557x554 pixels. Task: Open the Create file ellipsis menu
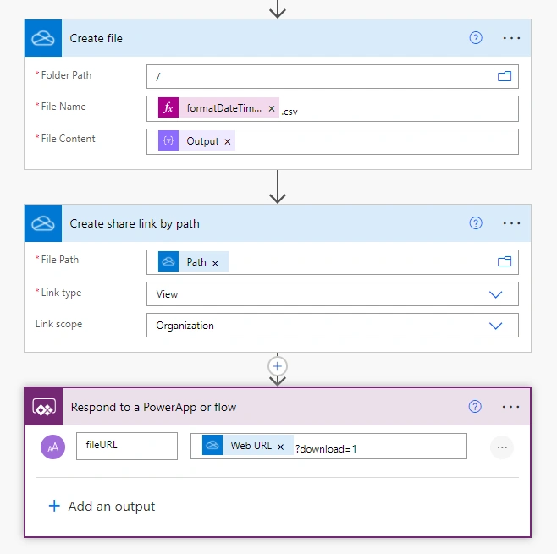coord(511,38)
